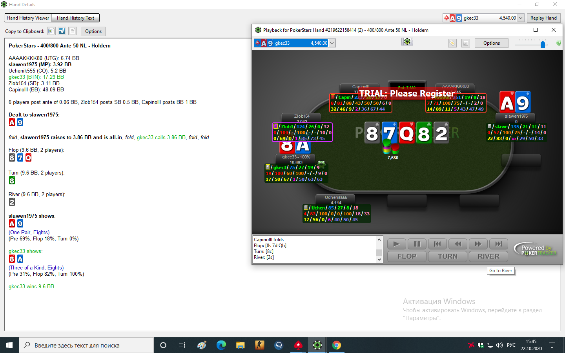The width and height of the screenshot is (565, 353).
Task: Click the gray window icon beside Options
Action: pos(466,43)
